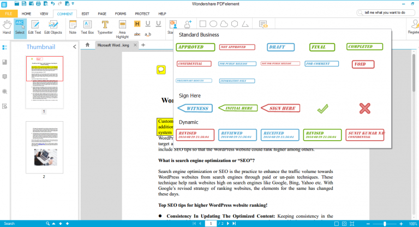Select the hexagon polygon shape tool
This screenshot has width=419, height=227.
[235, 24]
